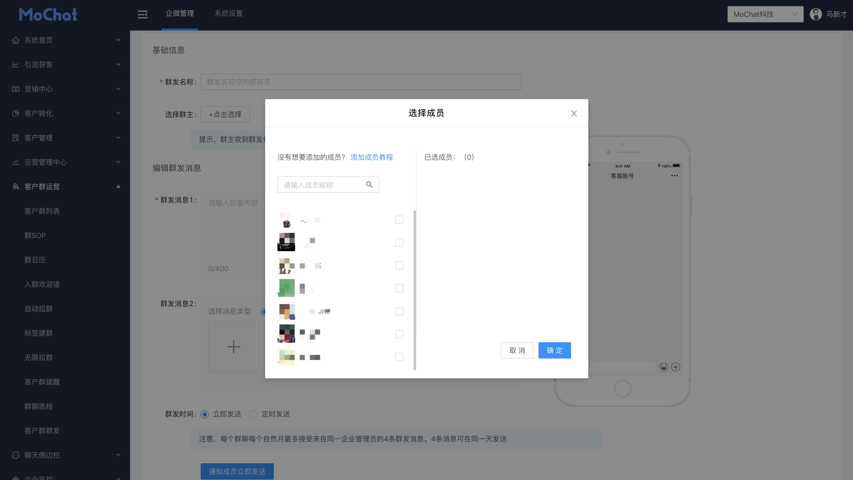The width and height of the screenshot is (853, 480).
Task: Expand the 营销中心 menu chevron
Action: coord(118,89)
